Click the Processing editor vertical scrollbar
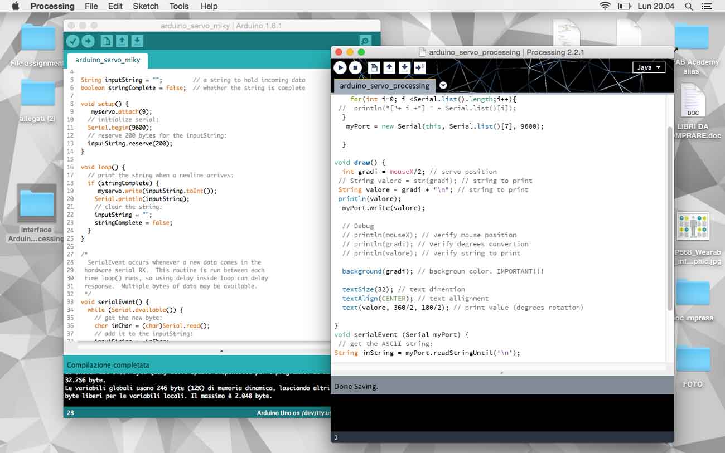 670,218
